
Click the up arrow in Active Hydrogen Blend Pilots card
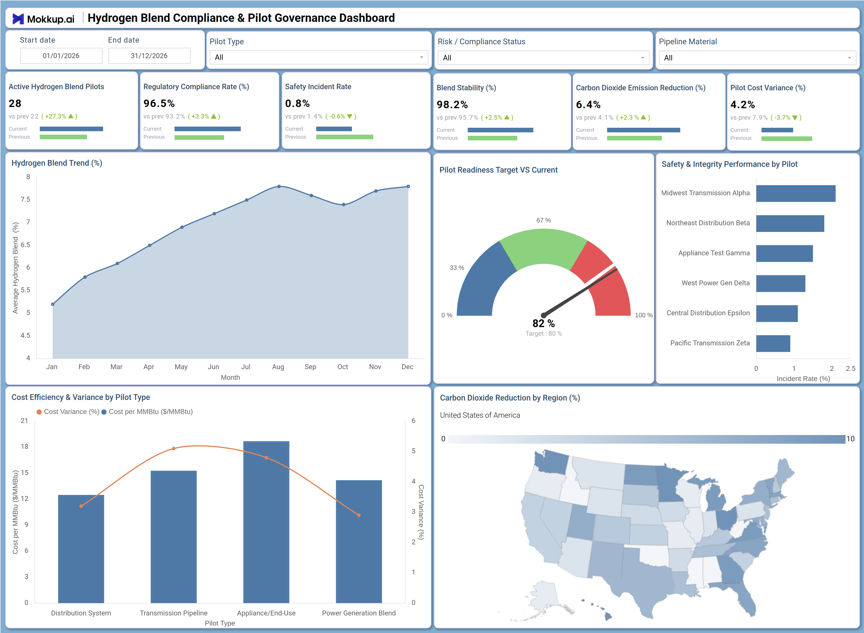click(x=71, y=116)
